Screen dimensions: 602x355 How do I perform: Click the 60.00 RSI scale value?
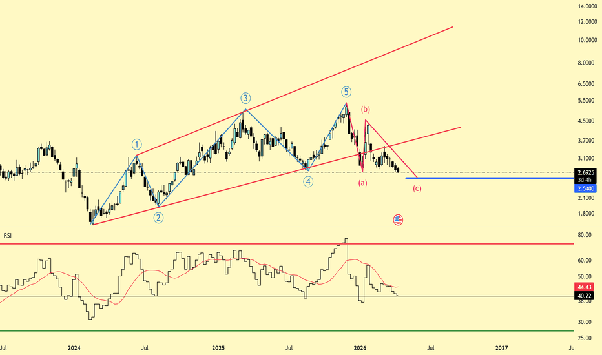tap(585, 261)
